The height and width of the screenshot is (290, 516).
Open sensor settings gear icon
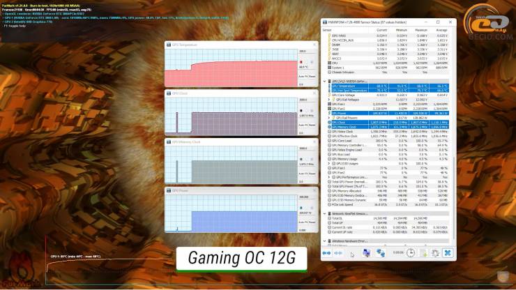tap(435, 253)
